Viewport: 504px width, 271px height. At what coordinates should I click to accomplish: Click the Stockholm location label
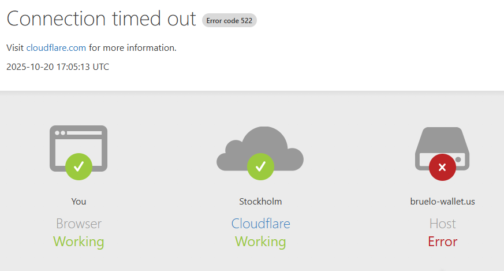click(260, 202)
